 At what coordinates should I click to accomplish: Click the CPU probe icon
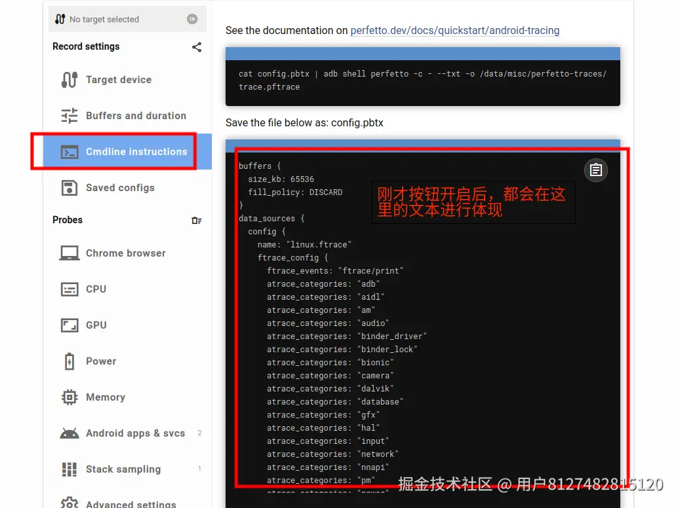pyautogui.click(x=70, y=289)
